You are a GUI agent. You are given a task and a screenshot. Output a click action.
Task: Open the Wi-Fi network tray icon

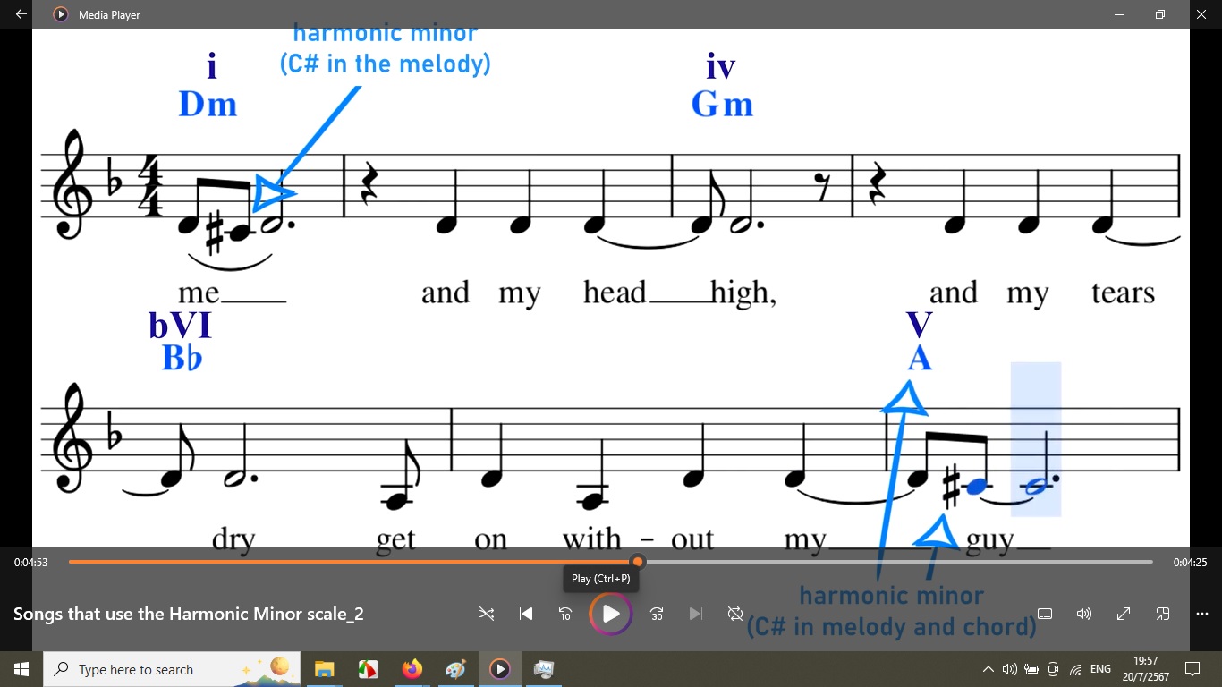point(1075,669)
